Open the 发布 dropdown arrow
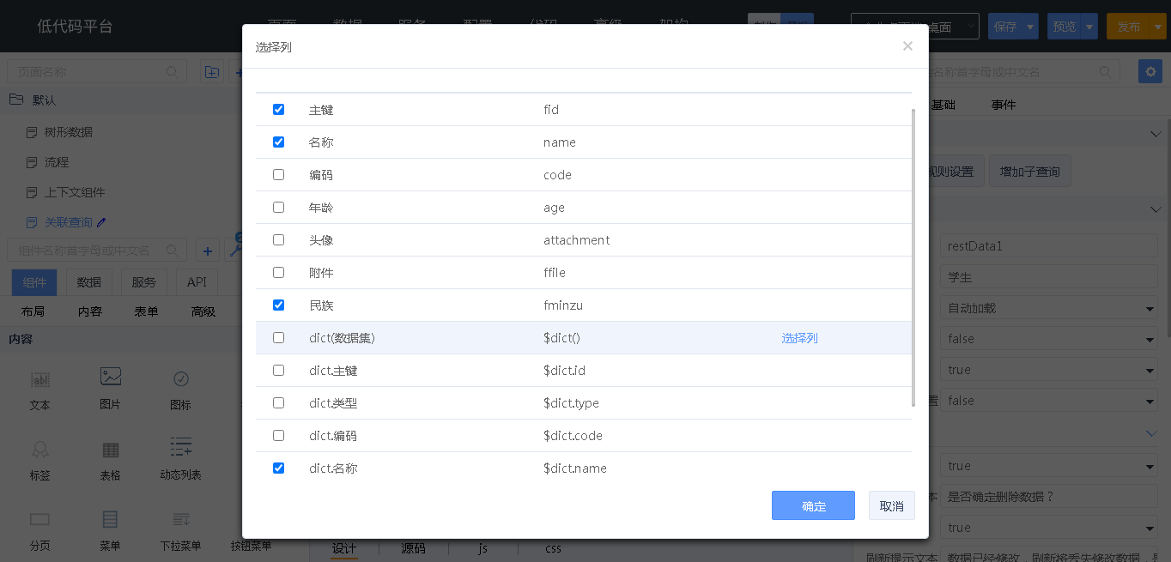The image size is (1171, 562). [x=1156, y=27]
